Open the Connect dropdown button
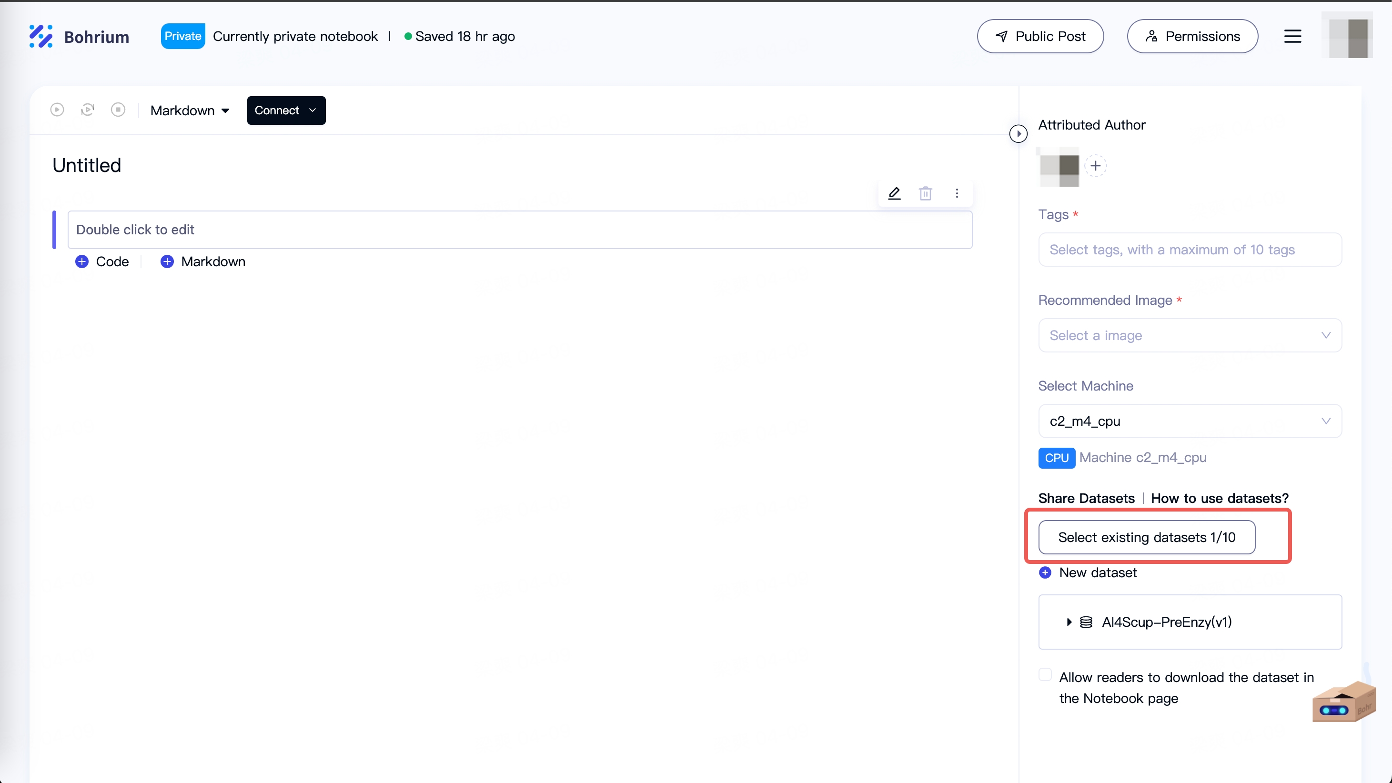Screen dimensions: 1392x783 (x=286, y=110)
